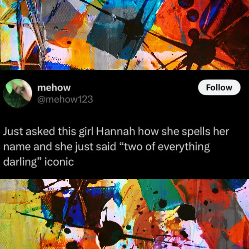Click the eye in the avatar photo
The width and height of the screenshot is (249, 249).
click(22, 90)
